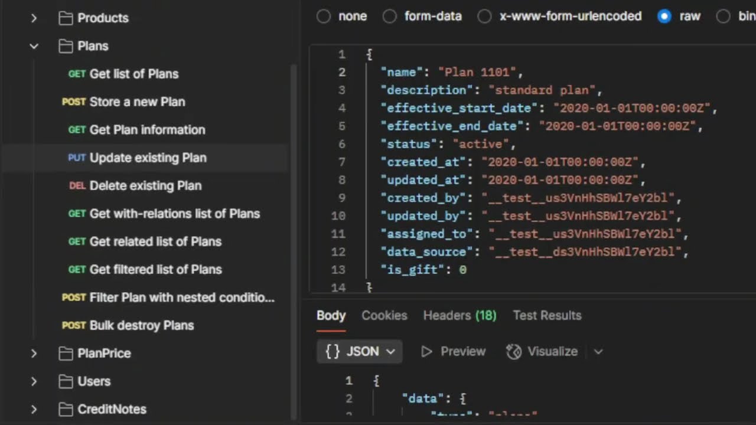
Task: Click the Visualize icon
Action: pyautogui.click(x=514, y=352)
